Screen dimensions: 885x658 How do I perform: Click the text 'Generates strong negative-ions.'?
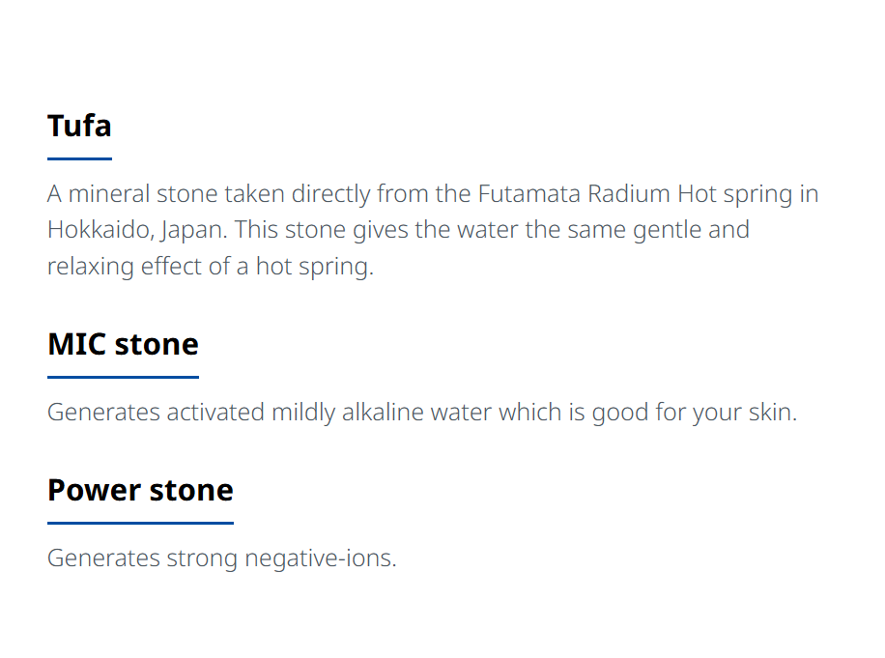pos(222,558)
